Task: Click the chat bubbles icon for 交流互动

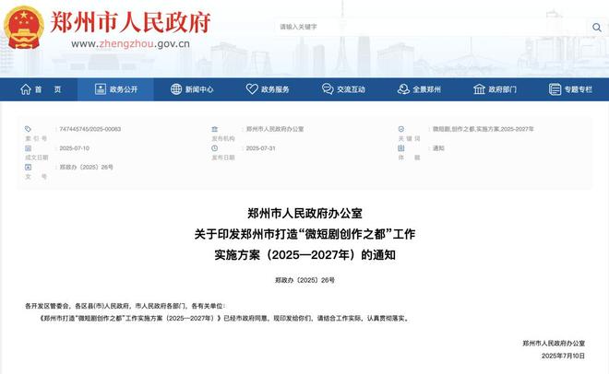Action: coord(328,89)
